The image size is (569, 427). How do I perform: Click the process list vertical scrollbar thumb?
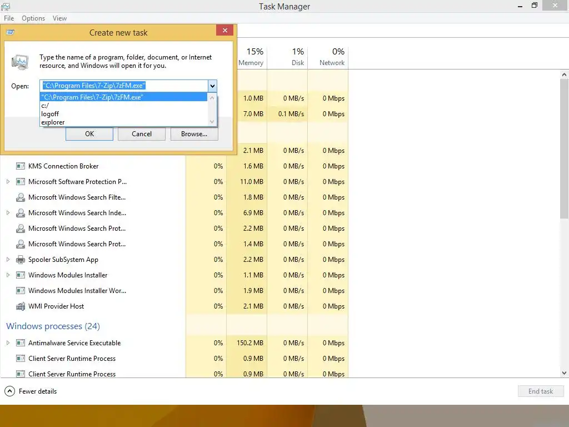pyautogui.click(x=565, y=149)
